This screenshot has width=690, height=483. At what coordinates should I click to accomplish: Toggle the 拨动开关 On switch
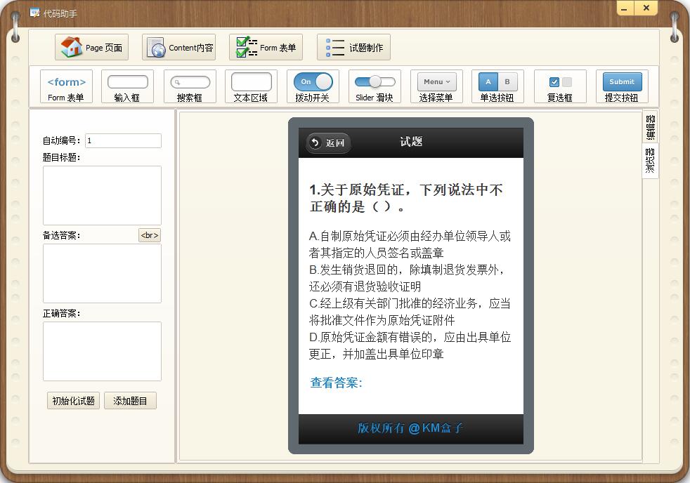click(313, 81)
